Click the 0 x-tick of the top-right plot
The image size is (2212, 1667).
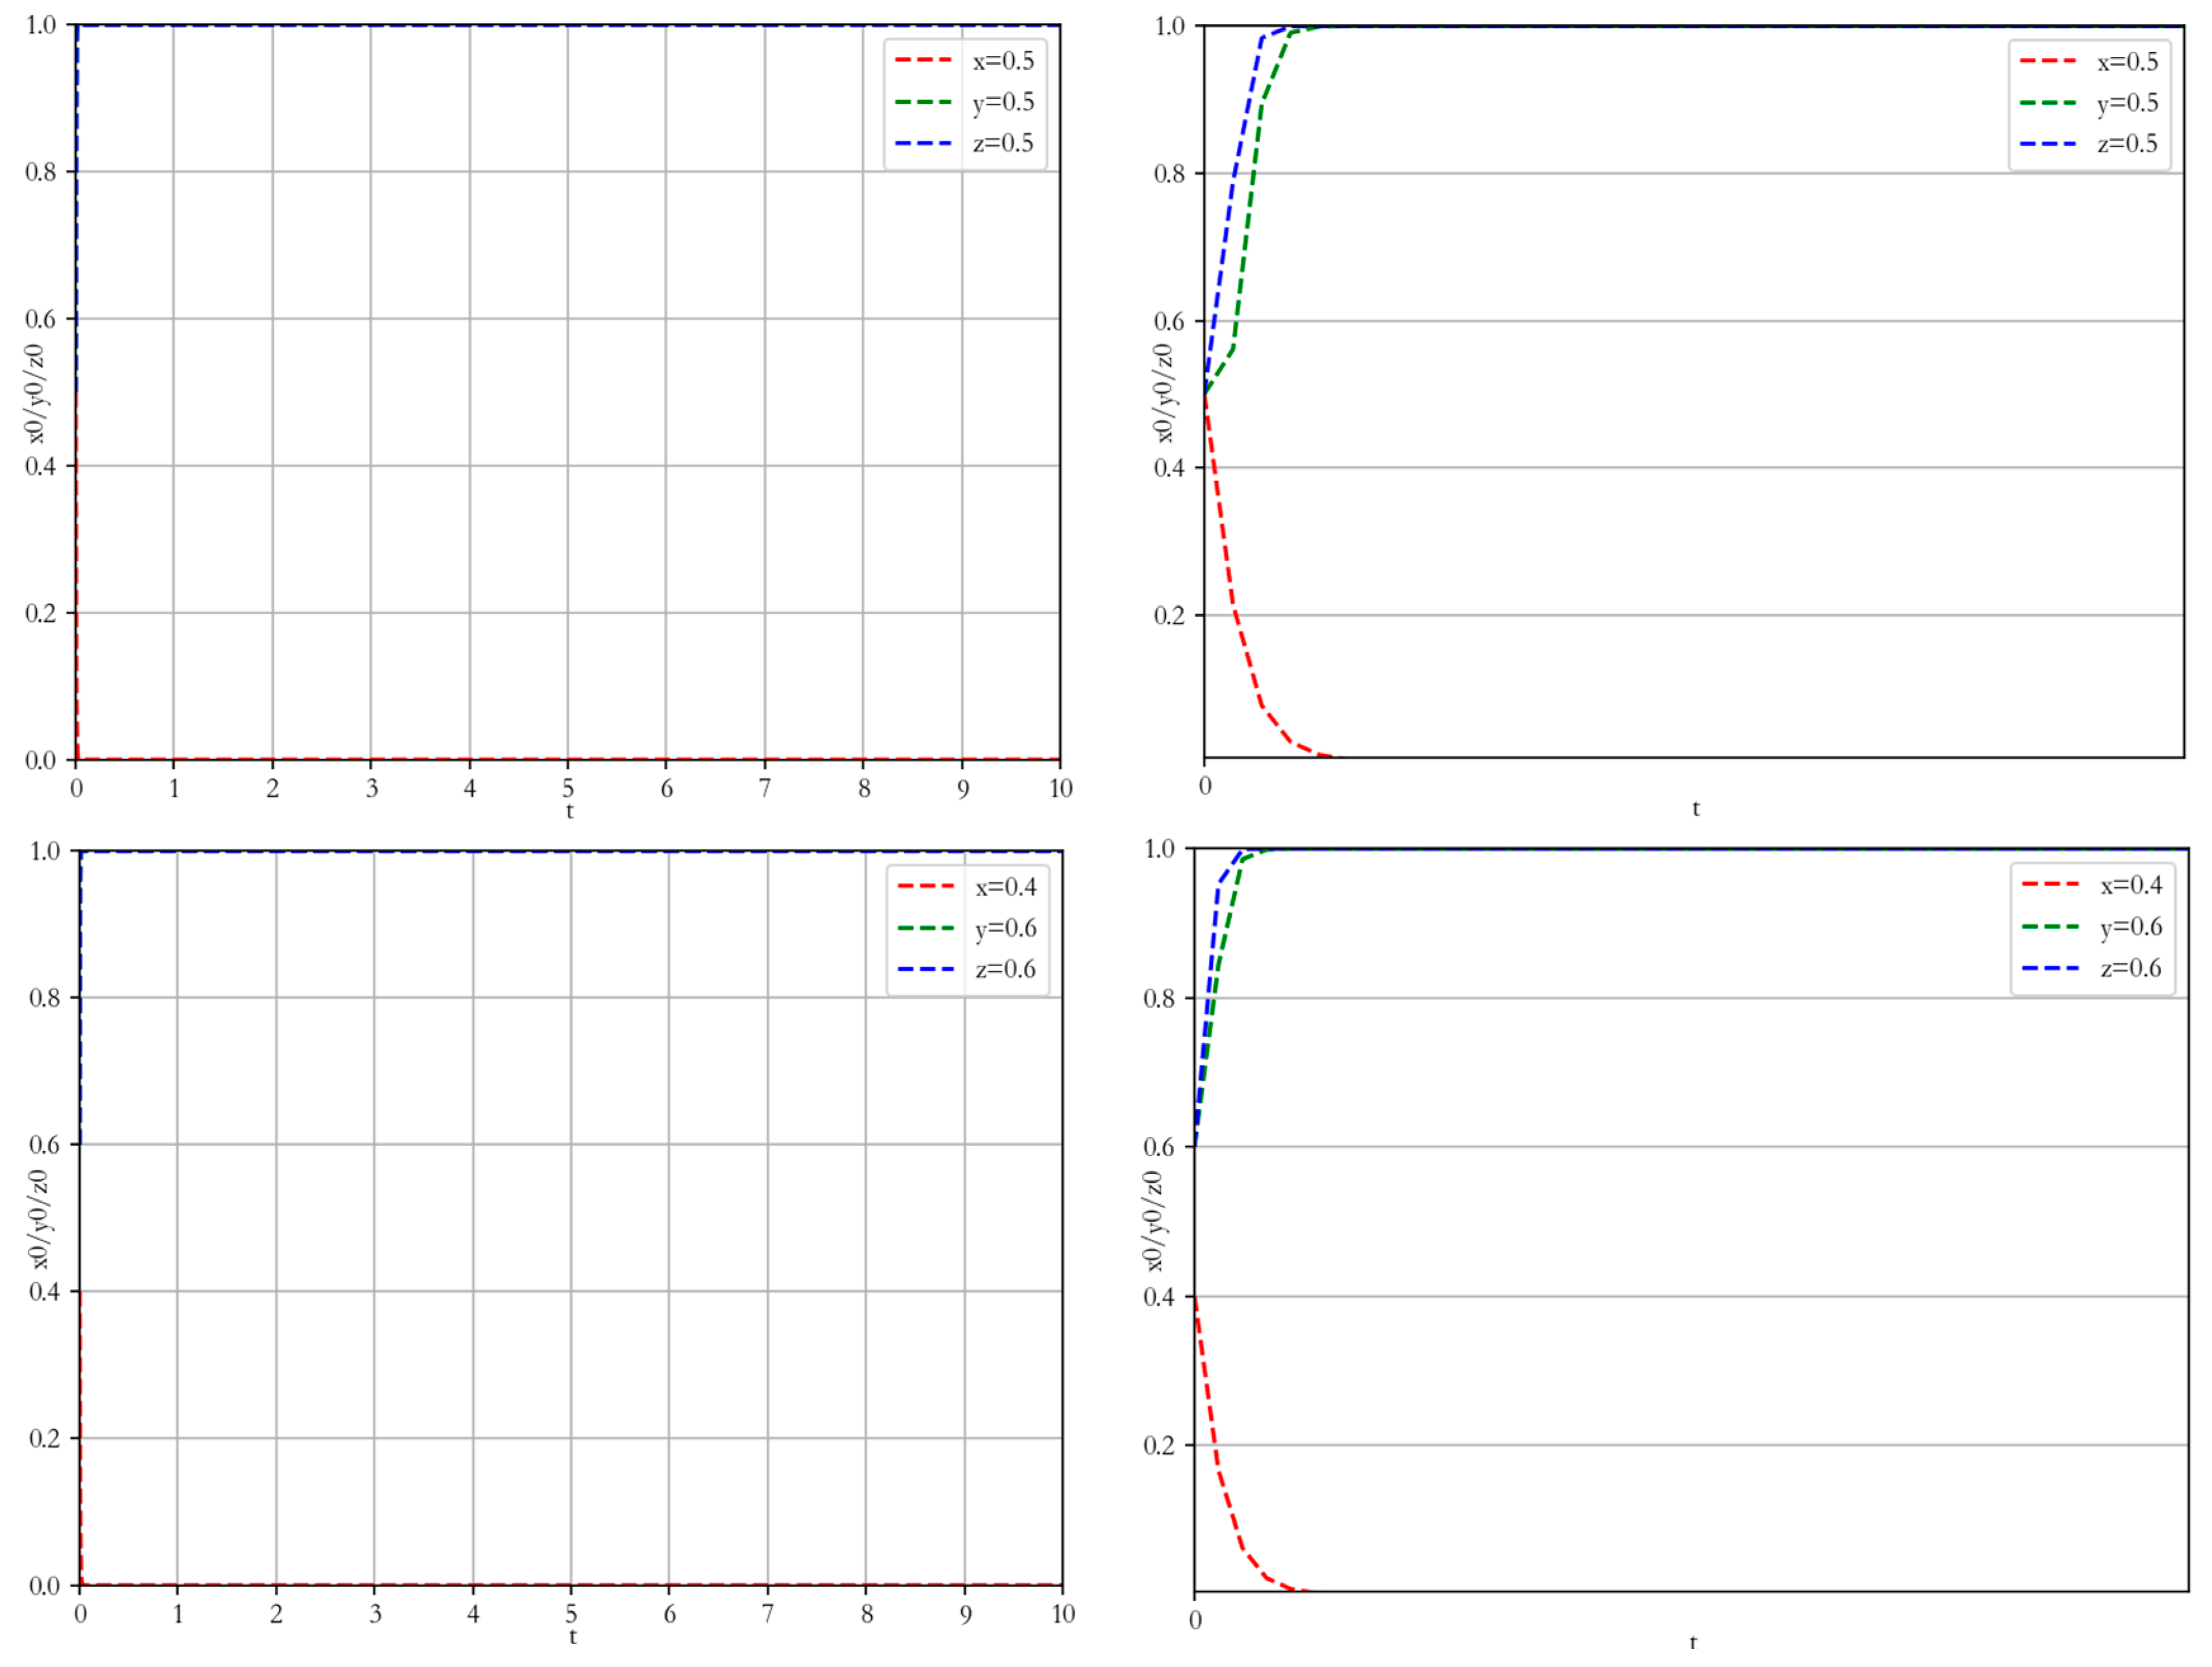pyautogui.click(x=1205, y=787)
